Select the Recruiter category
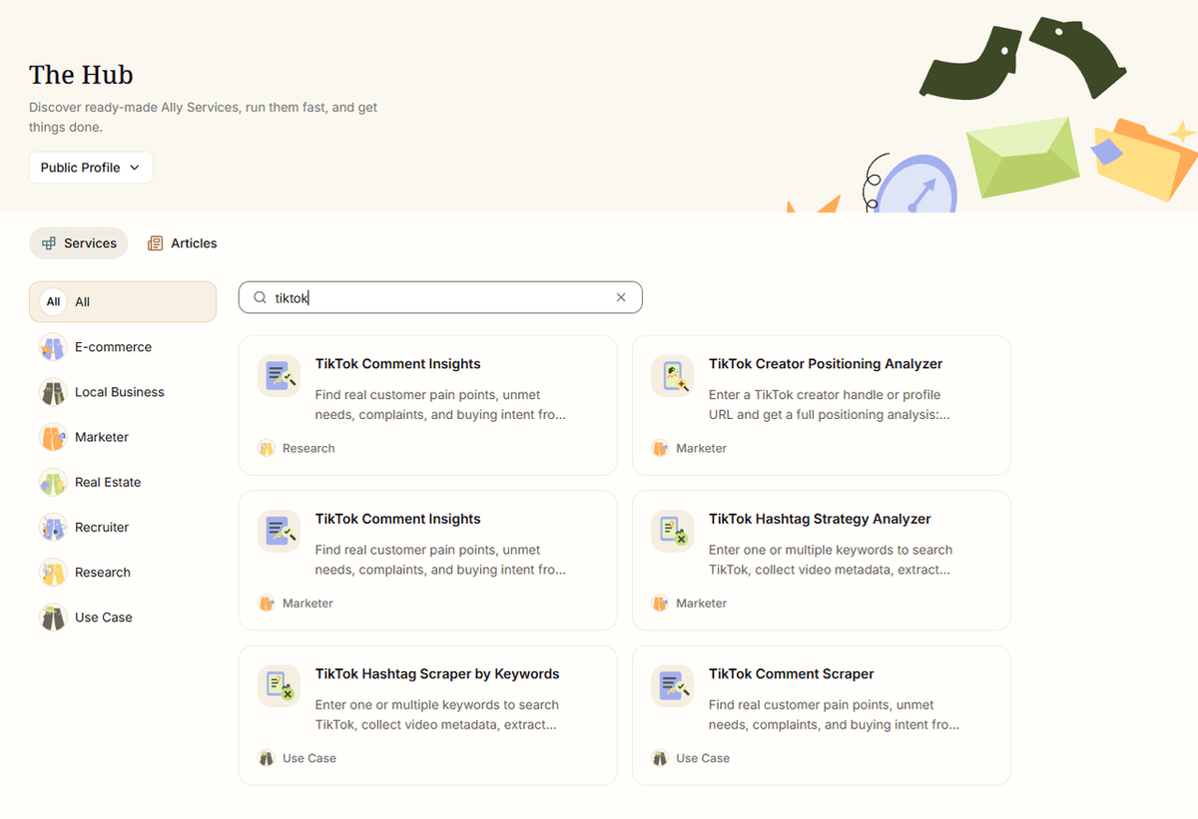This screenshot has height=819, width=1198. [x=123, y=527]
